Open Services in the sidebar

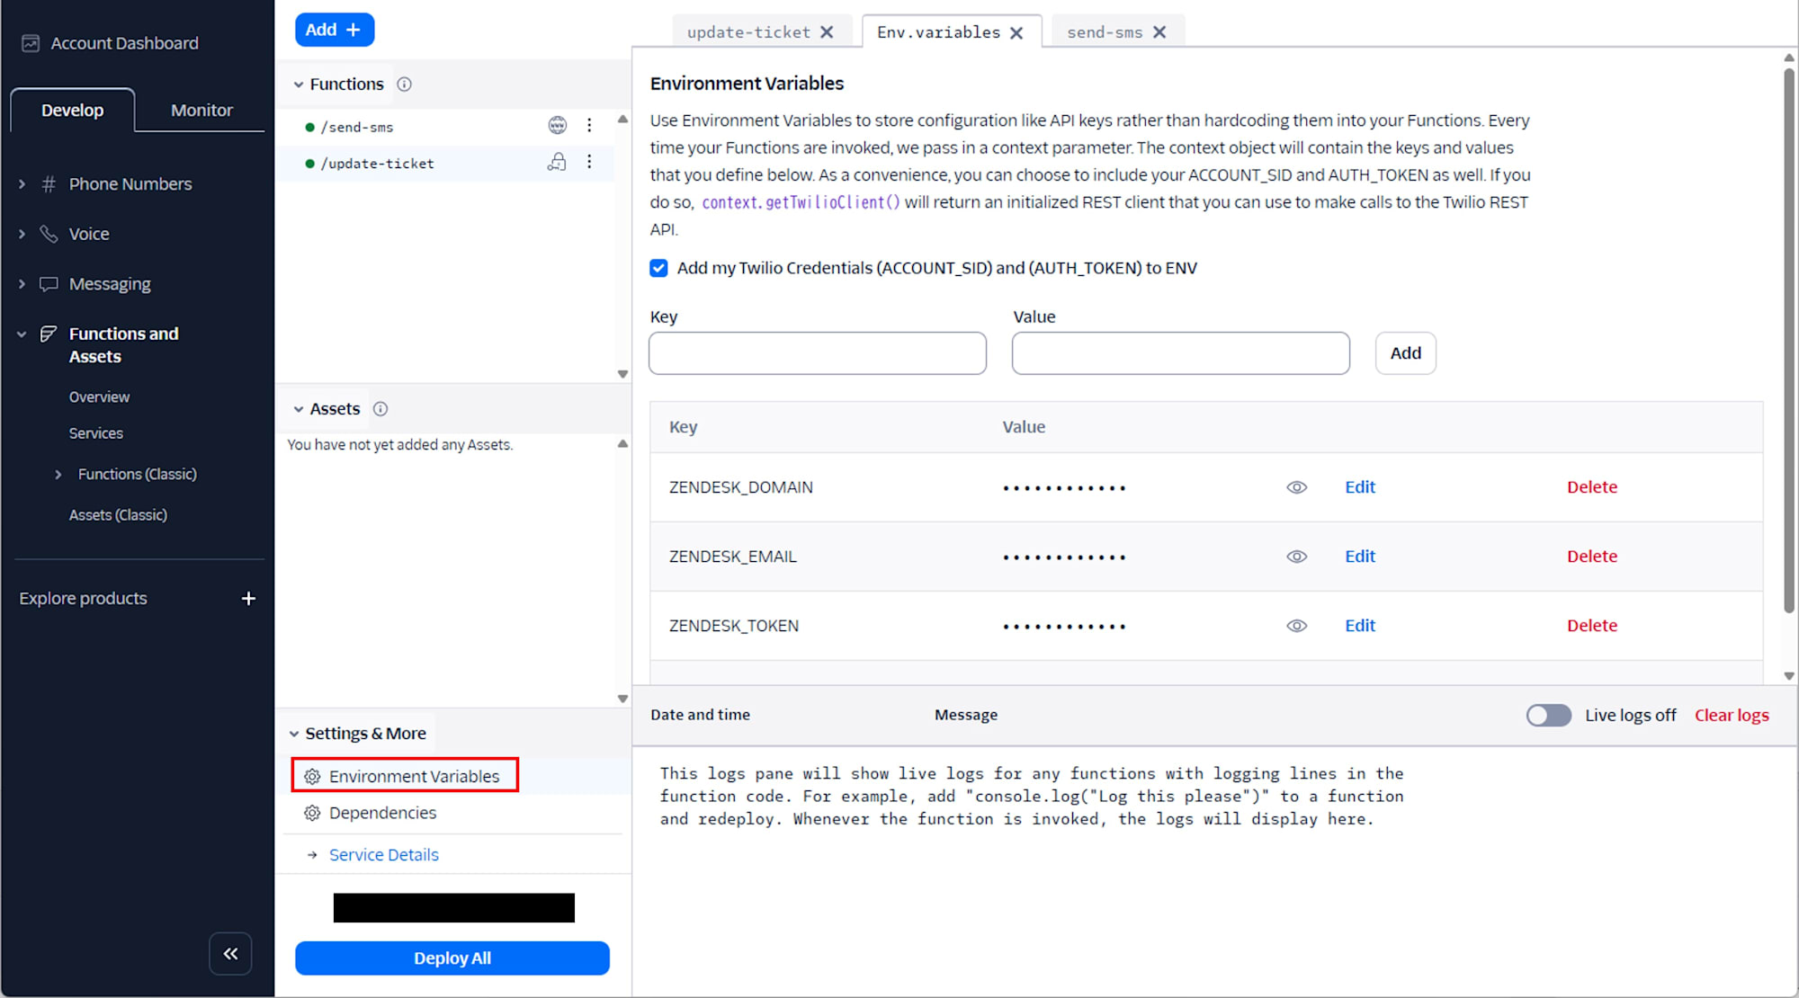pos(96,433)
